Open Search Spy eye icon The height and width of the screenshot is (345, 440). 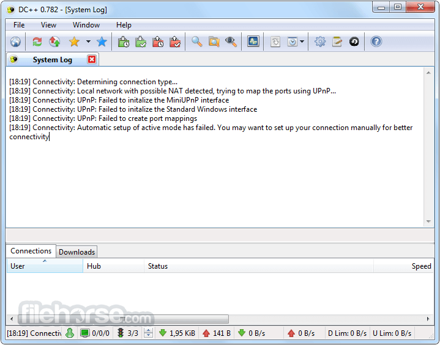pyautogui.click(x=231, y=42)
